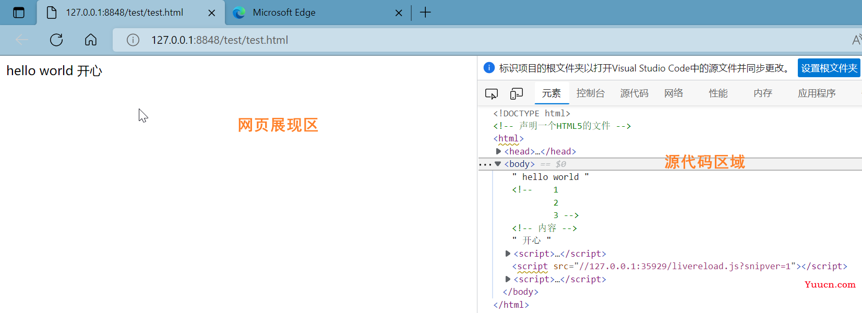Click the Visual Studio Code info banner text
The height and width of the screenshot is (313, 862).
click(645, 68)
